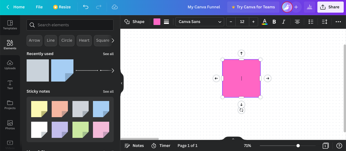Go back to Home
Screen dimensions: 346x151
(16, 7)
